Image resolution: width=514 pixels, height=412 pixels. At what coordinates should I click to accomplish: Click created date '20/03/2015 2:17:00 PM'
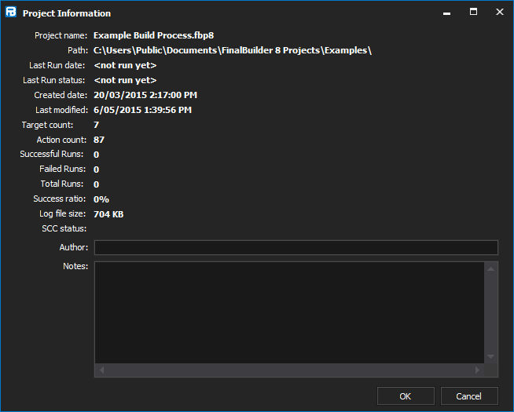point(145,95)
